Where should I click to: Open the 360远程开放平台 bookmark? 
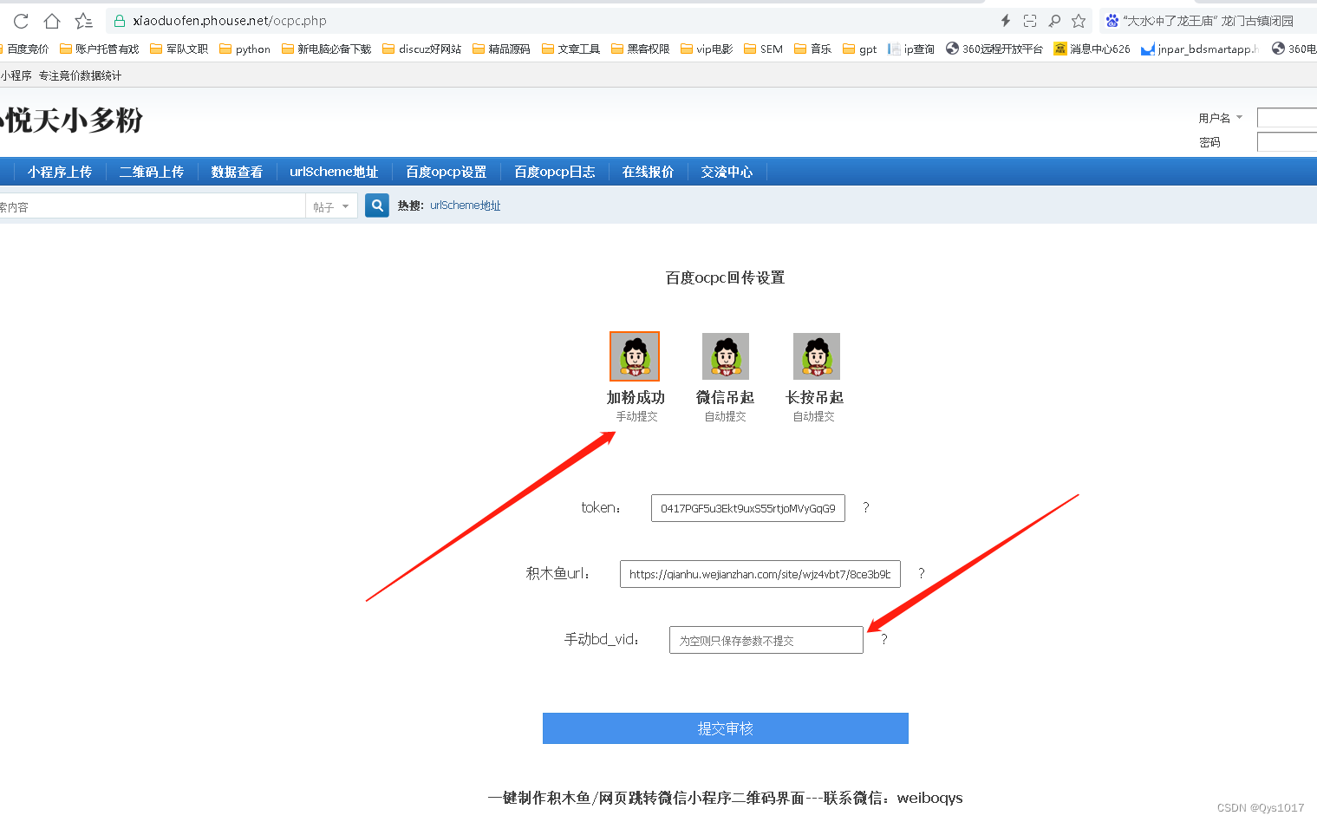pyautogui.click(x=994, y=49)
